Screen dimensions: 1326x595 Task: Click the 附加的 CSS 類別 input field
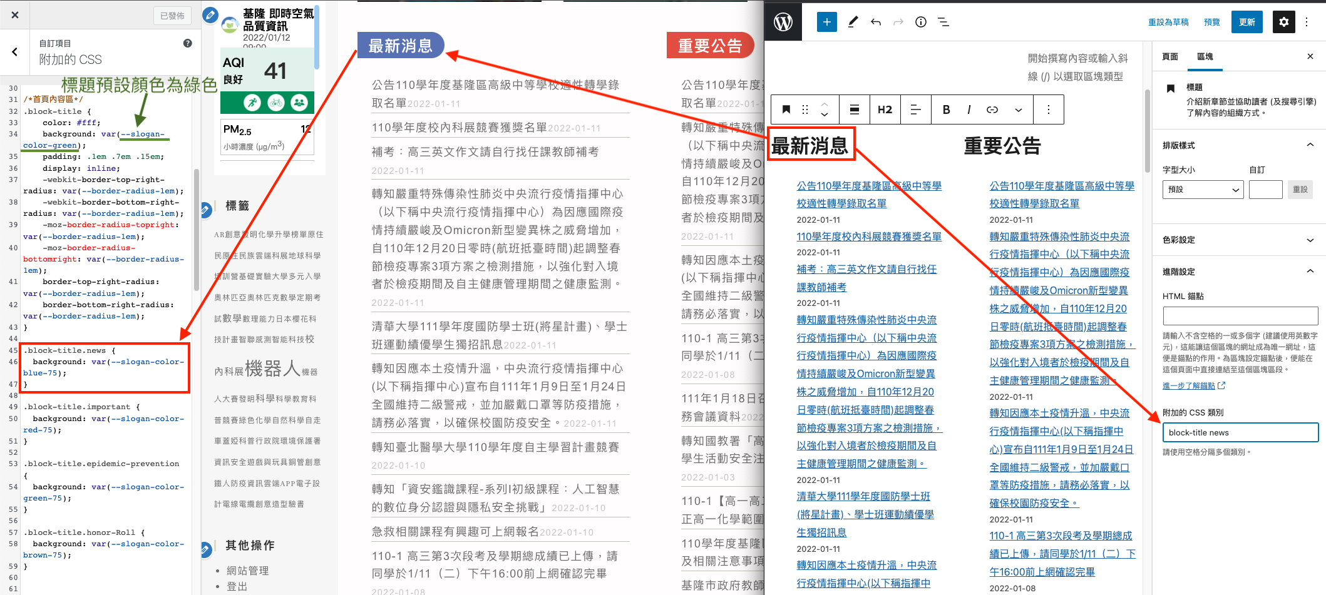point(1240,432)
